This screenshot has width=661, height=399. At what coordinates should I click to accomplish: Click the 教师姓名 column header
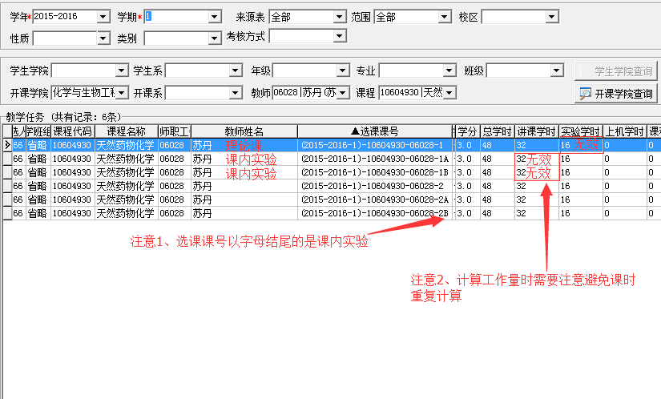click(244, 131)
